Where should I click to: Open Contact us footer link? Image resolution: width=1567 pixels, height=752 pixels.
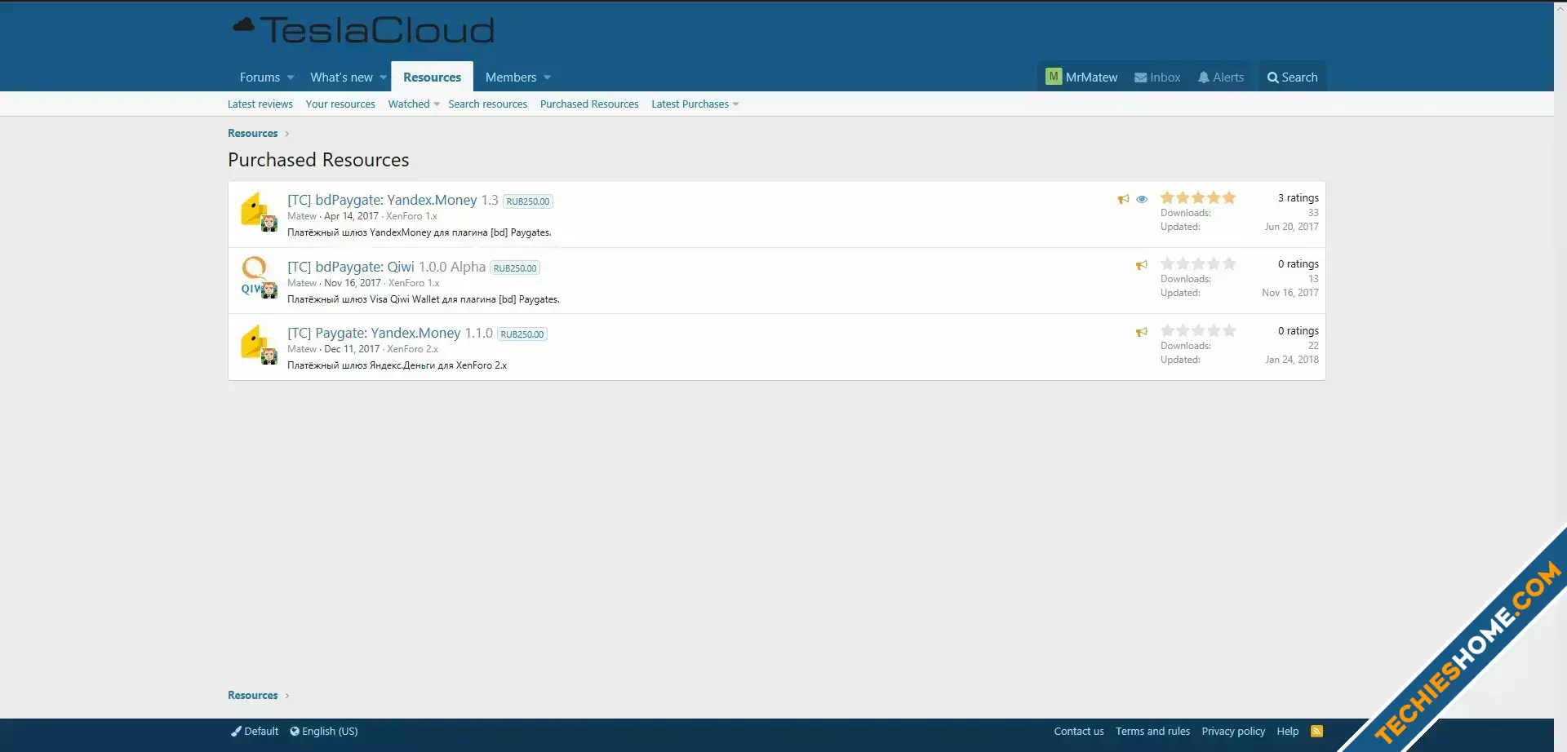(x=1079, y=732)
